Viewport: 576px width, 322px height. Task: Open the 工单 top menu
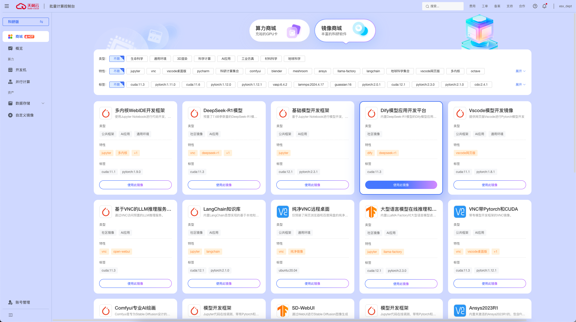pos(485,6)
